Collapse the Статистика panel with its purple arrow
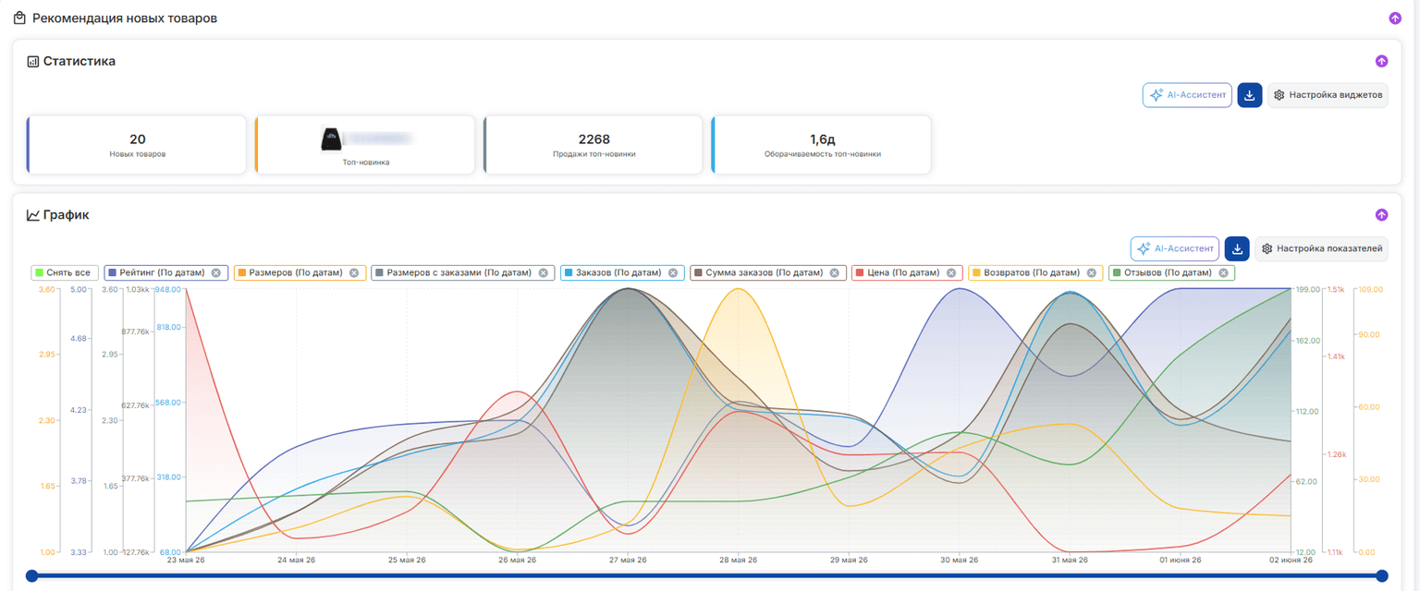The height and width of the screenshot is (591, 1420). [x=1382, y=62]
